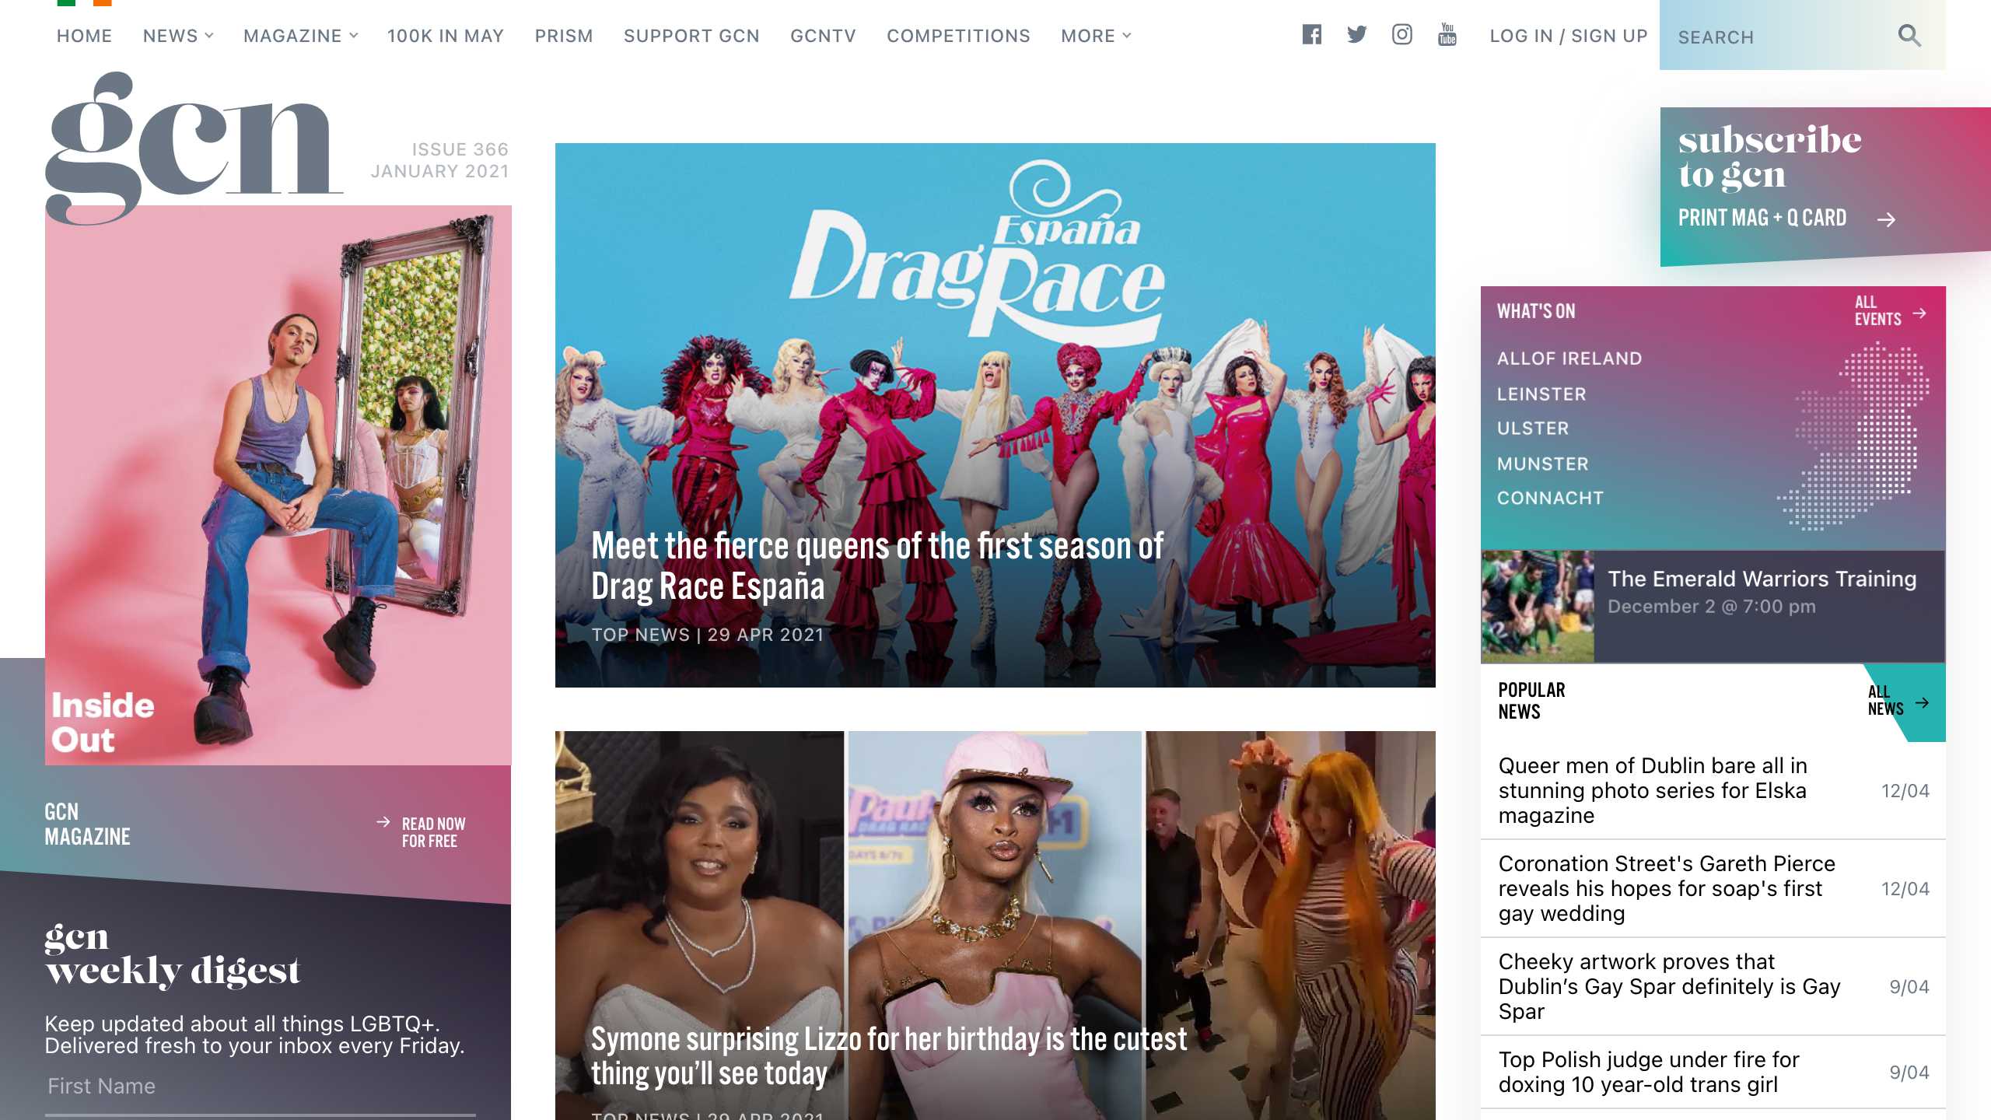The image size is (1991, 1120).
Task: Open the 100K in May page
Action: 446,36
